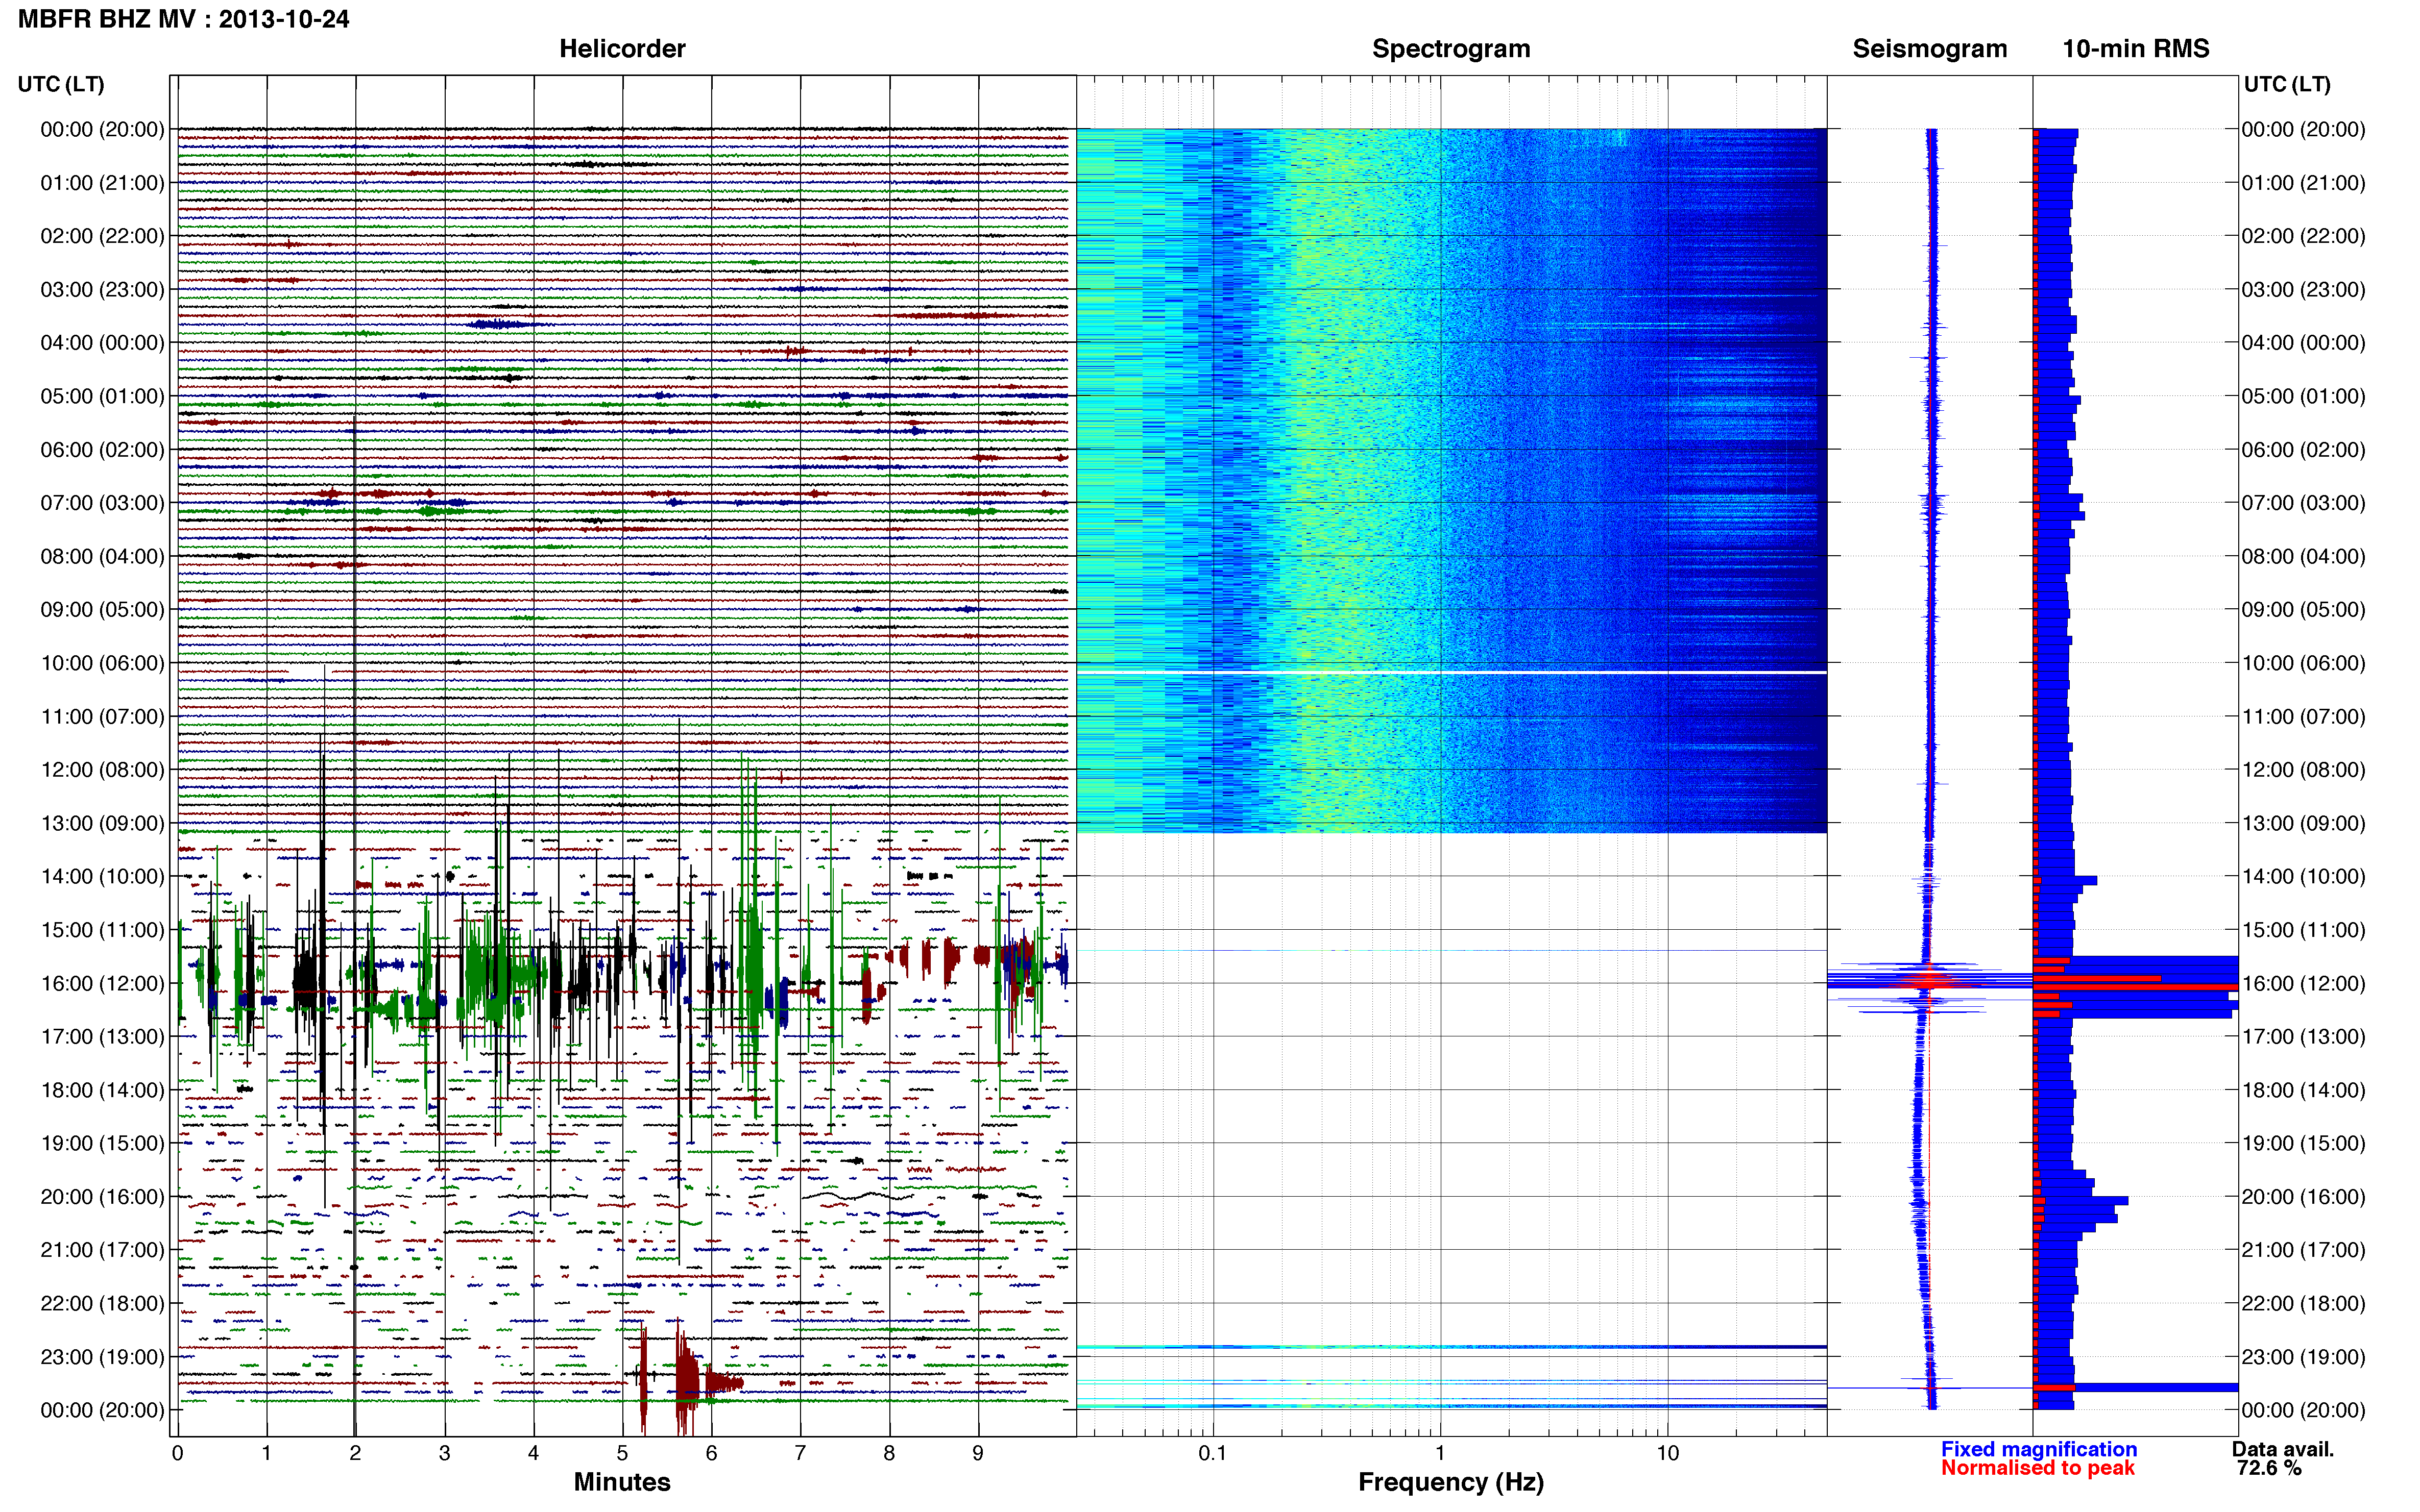Click left time label '17:00 (13:00)'
This screenshot has width=2420, height=1512.
(x=102, y=1036)
